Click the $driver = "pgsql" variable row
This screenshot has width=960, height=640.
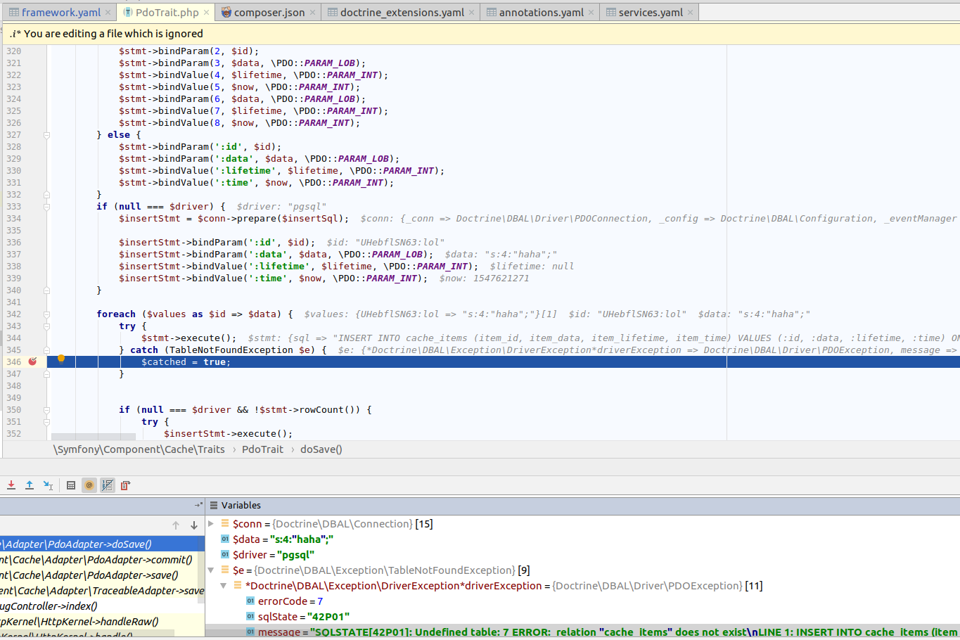click(582, 554)
